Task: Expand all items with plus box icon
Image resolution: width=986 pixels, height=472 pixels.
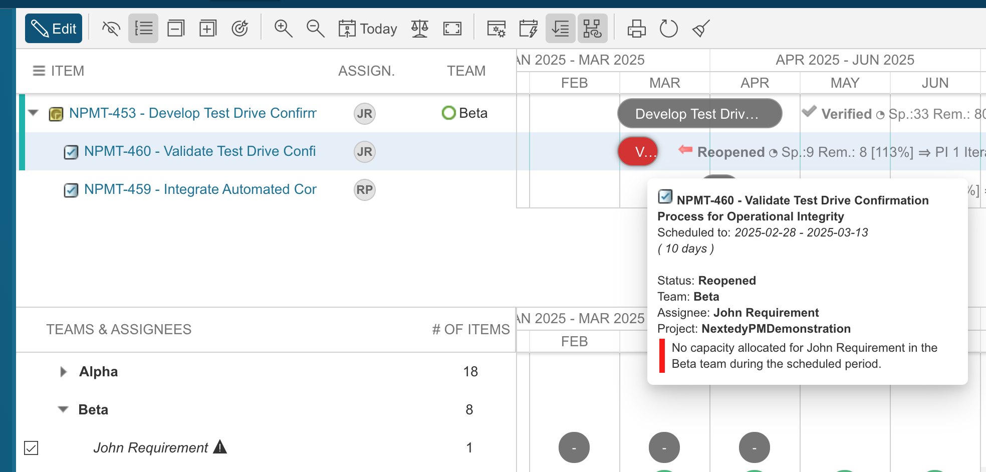Action: 208,29
